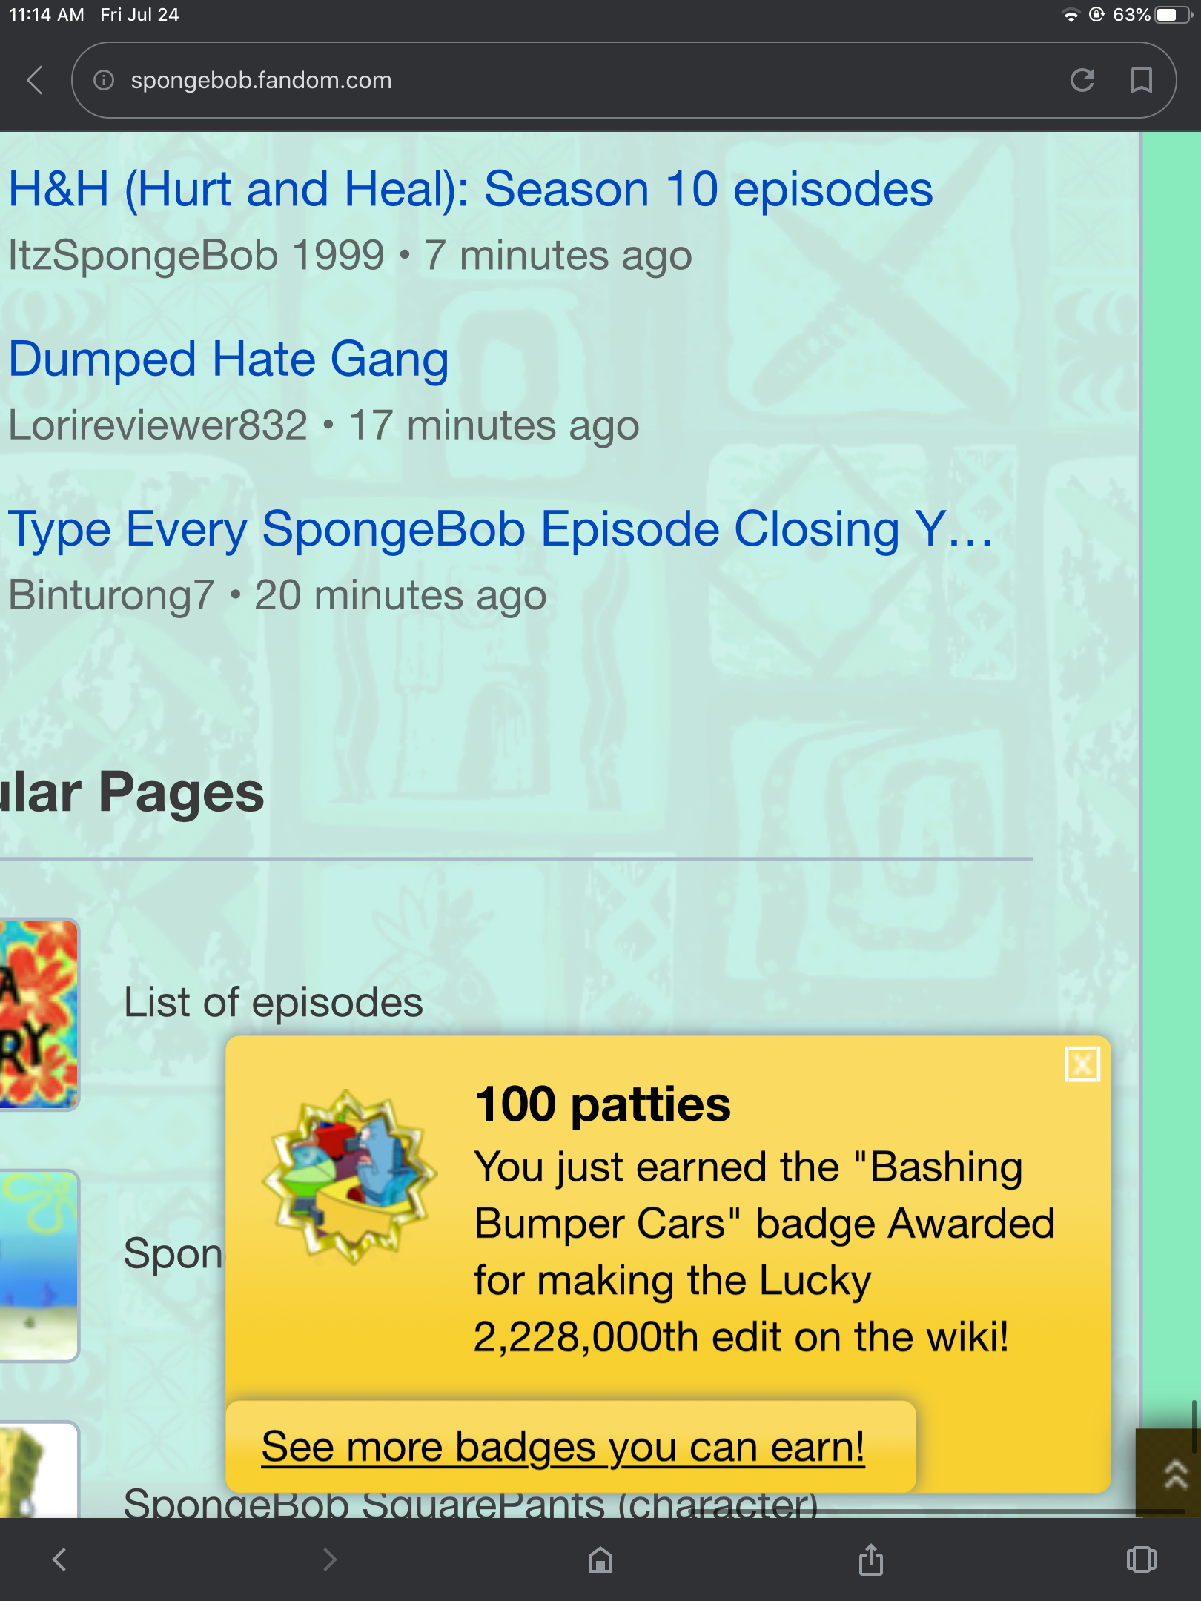Open Type Every SpongeBob Episode Closing thread

(501, 529)
